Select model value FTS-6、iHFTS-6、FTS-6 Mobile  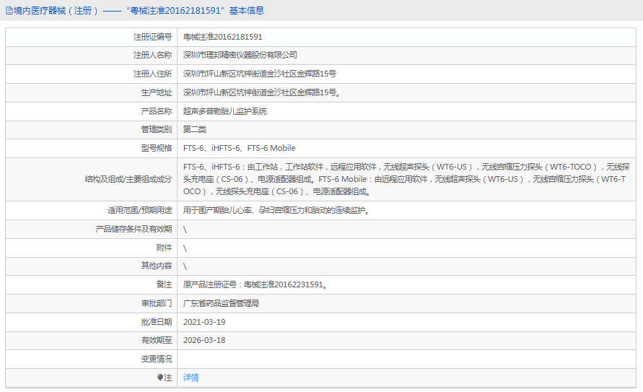coord(239,148)
